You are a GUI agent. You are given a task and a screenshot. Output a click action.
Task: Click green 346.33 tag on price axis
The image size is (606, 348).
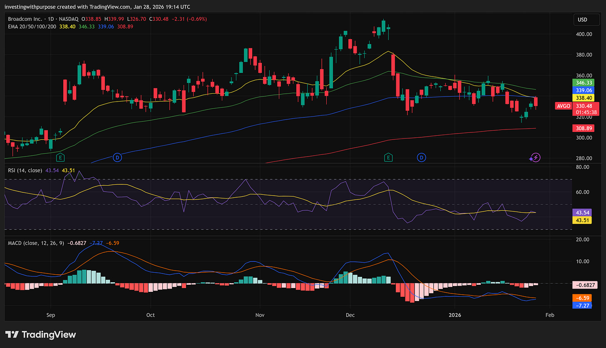tap(584, 82)
